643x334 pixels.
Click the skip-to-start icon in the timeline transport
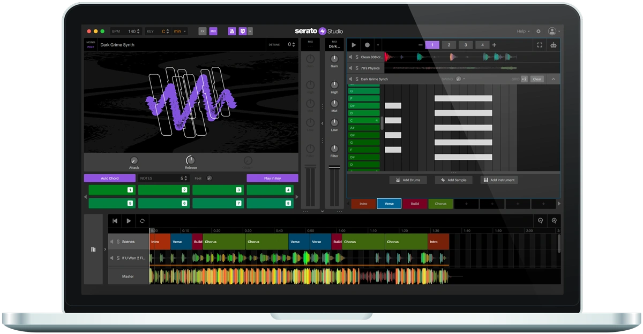pyautogui.click(x=115, y=221)
